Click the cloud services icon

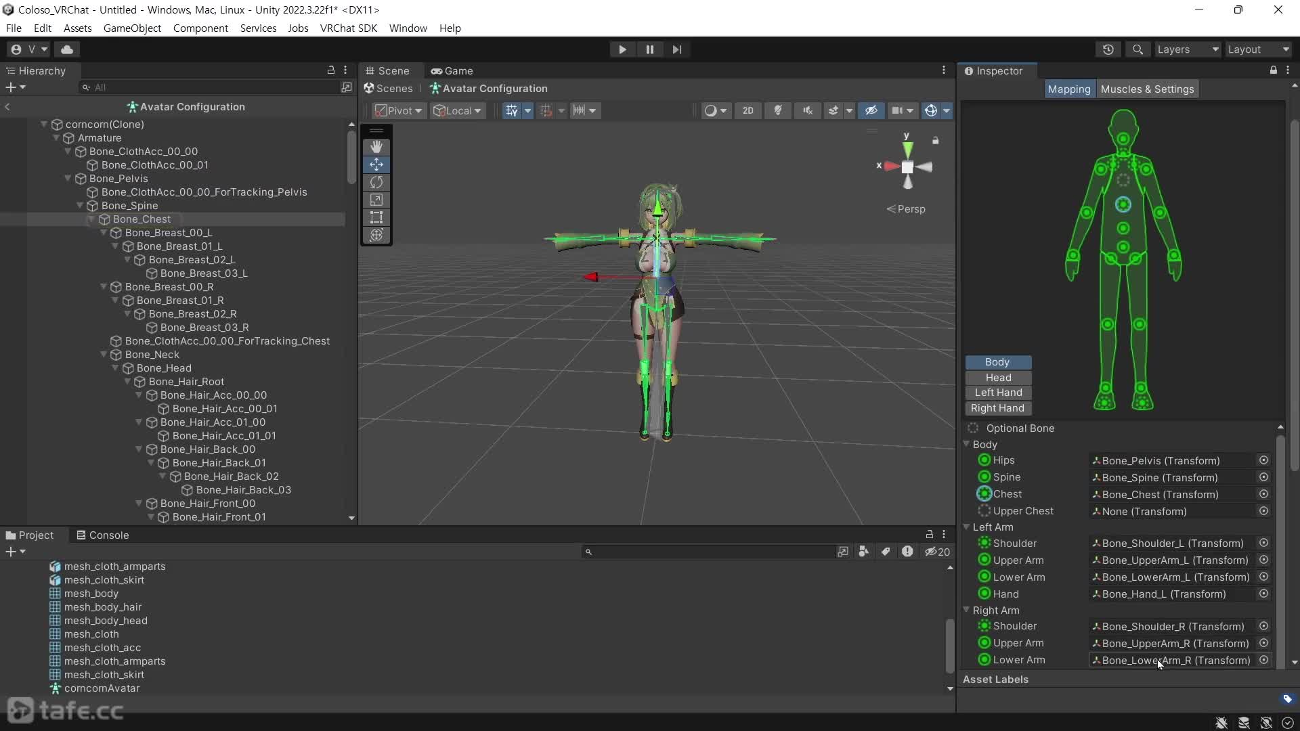(x=67, y=49)
